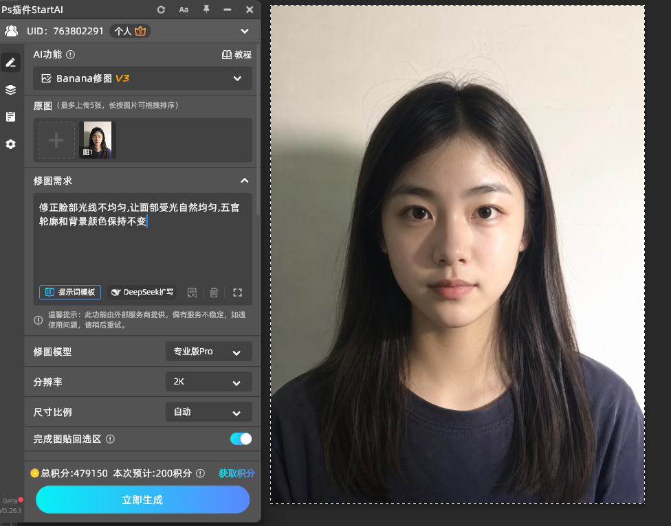
Task: Open the records list sidebar tab
Action: coord(11,117)
